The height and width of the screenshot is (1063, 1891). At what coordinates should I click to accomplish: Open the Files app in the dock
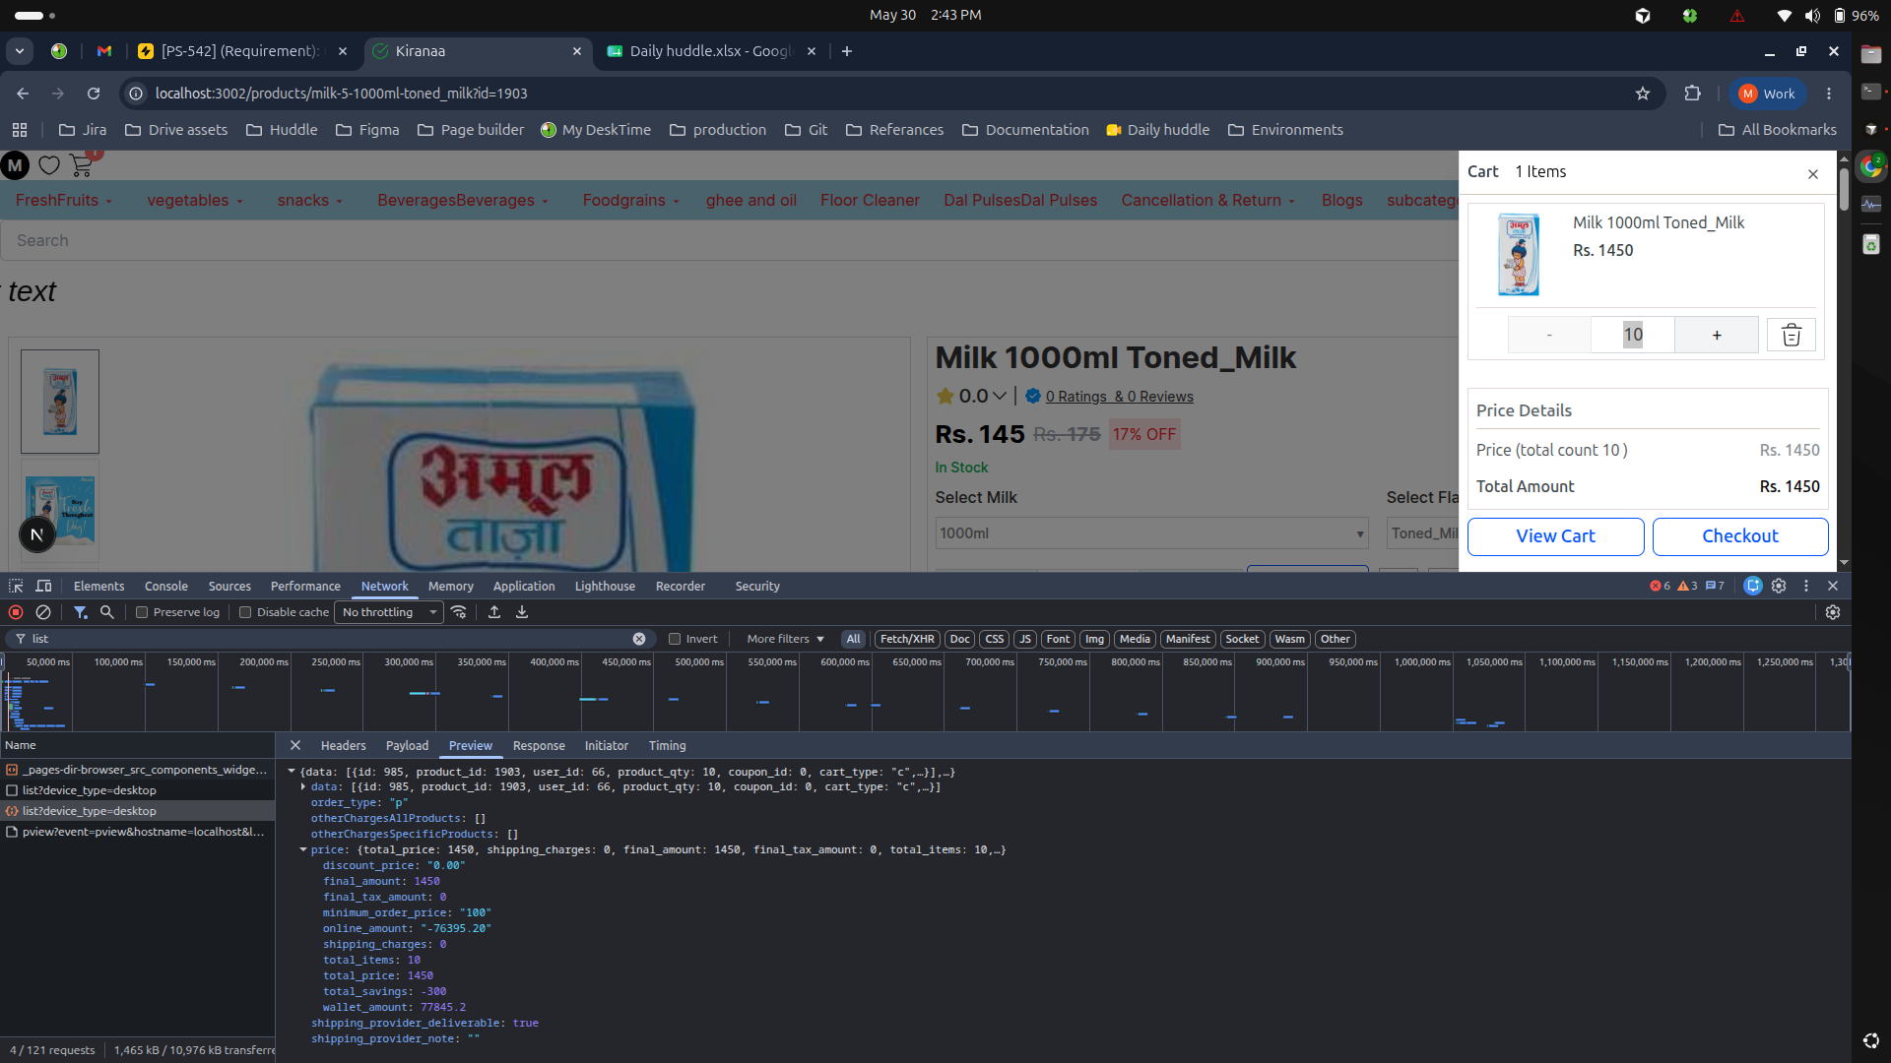pyautogui.click(x=1871, y=55)
